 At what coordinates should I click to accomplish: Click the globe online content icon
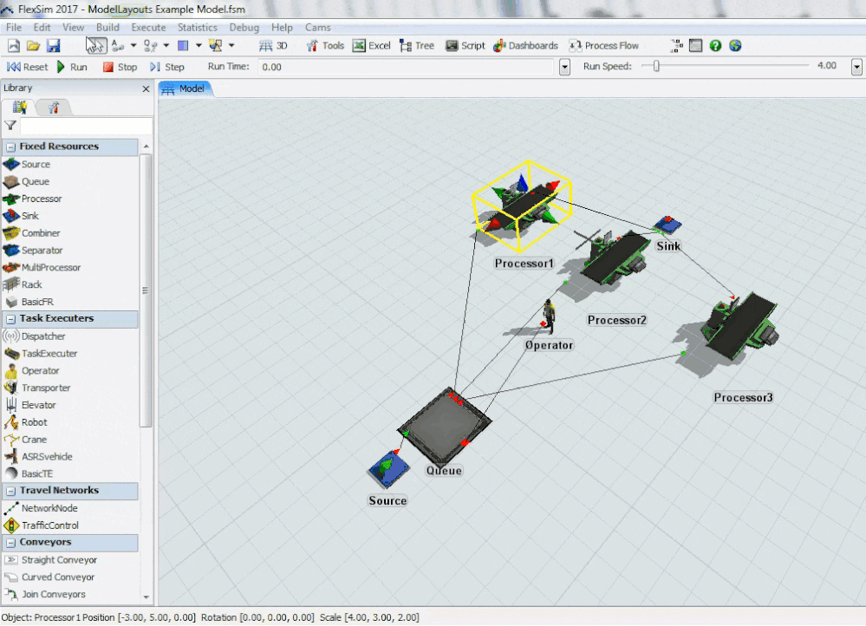point(735,46)
